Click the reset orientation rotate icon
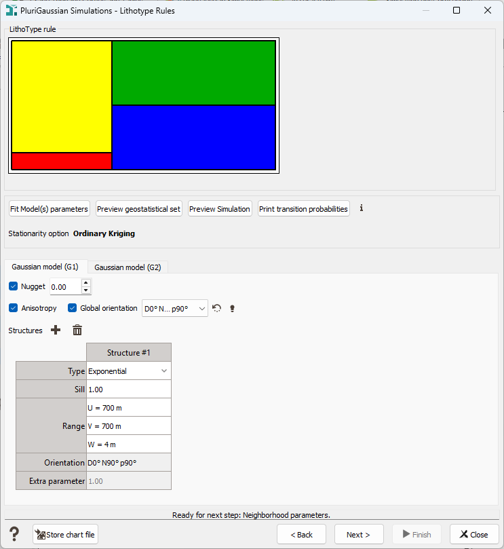 217,308
